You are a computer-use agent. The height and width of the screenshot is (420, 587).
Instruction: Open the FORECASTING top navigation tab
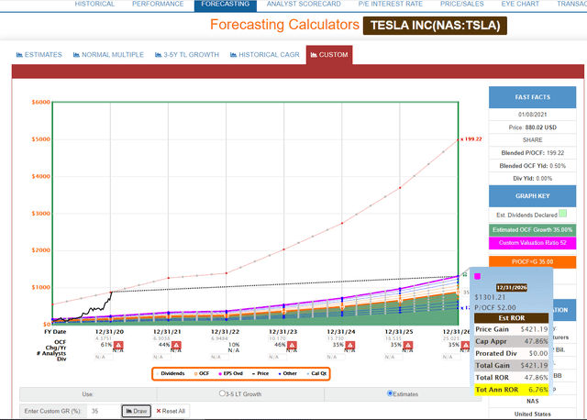(226, 5)
